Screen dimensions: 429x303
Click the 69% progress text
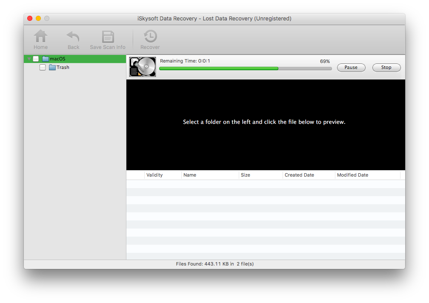325,61
